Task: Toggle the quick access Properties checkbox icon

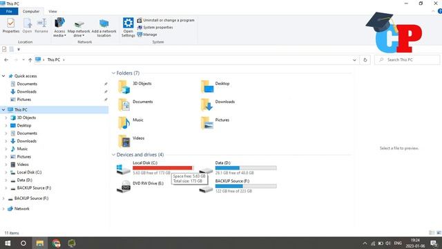Action: tap(4, 49)
